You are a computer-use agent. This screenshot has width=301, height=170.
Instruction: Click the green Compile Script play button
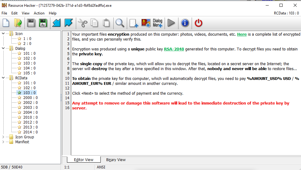(x=171, y=23)
